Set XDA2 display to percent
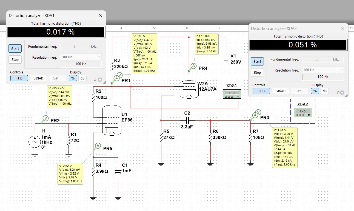 tap(315, 91)
